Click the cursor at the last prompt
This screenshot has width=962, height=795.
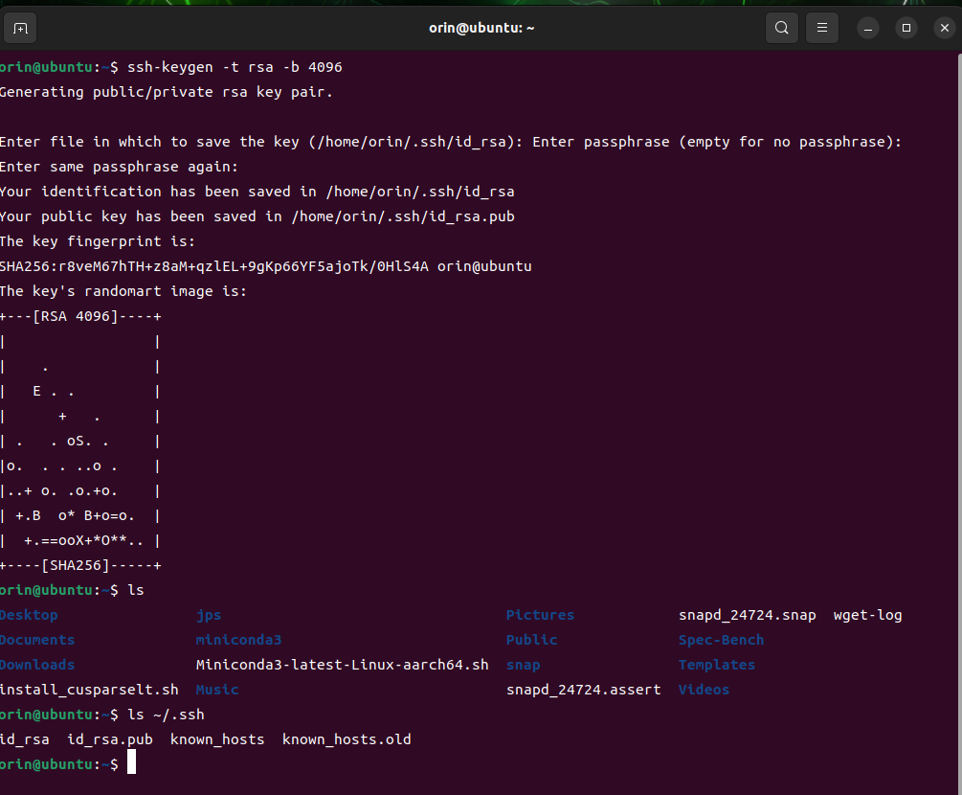pos(131,763)
